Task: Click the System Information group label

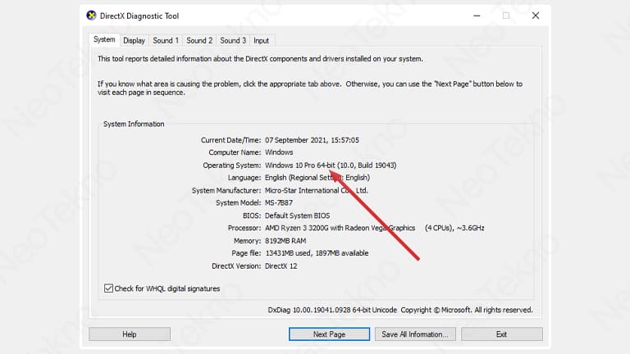Action: tap(134, 124)
